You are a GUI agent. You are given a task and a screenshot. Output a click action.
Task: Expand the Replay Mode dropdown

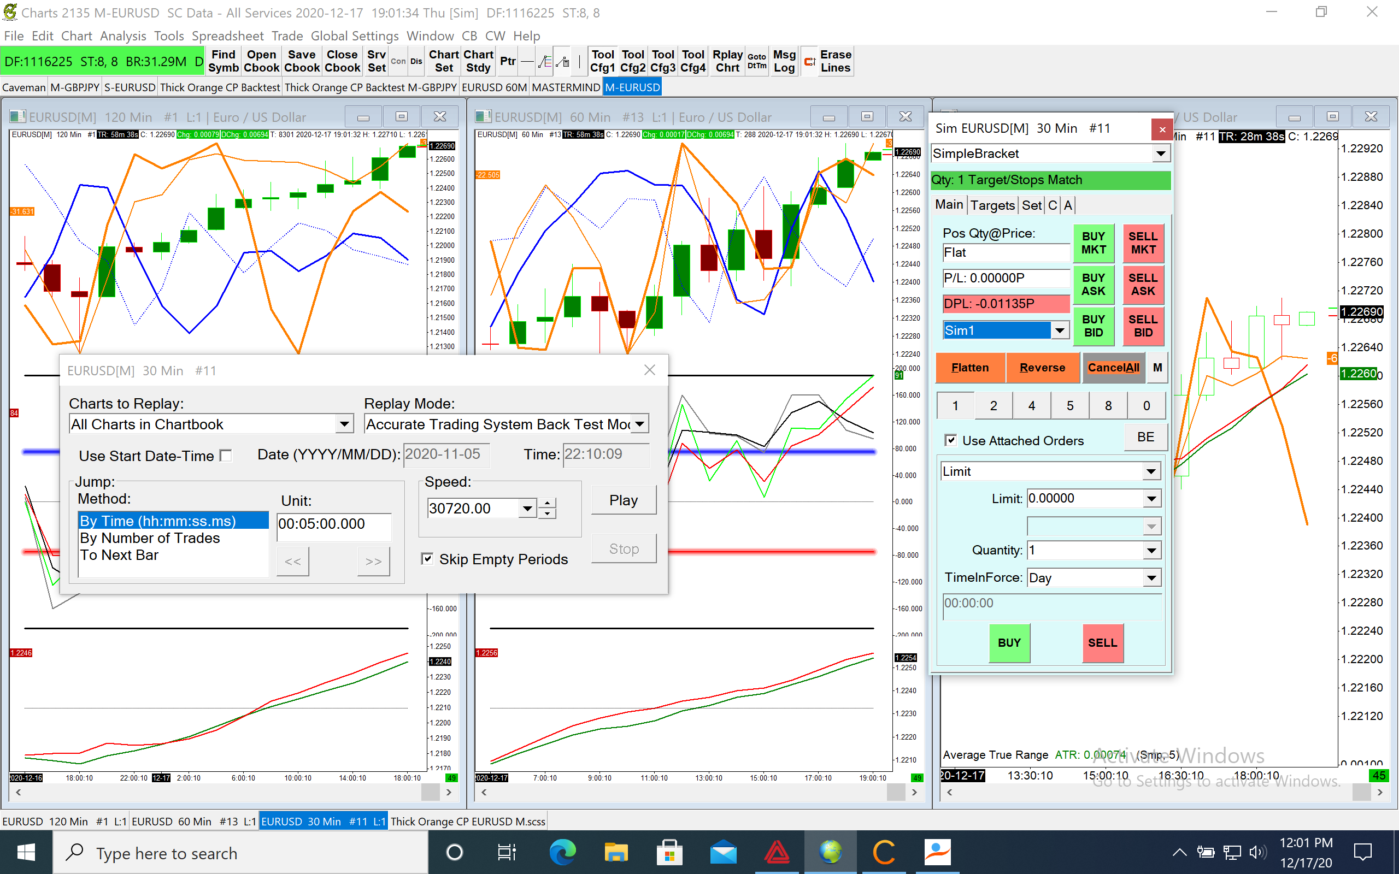coord(639,424)
